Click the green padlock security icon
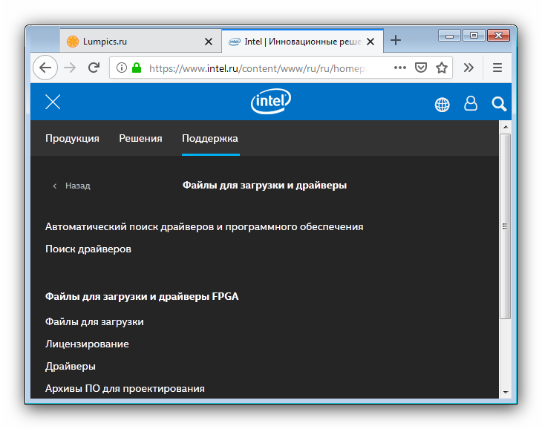 pyautogui.click(x=137, y=68)
